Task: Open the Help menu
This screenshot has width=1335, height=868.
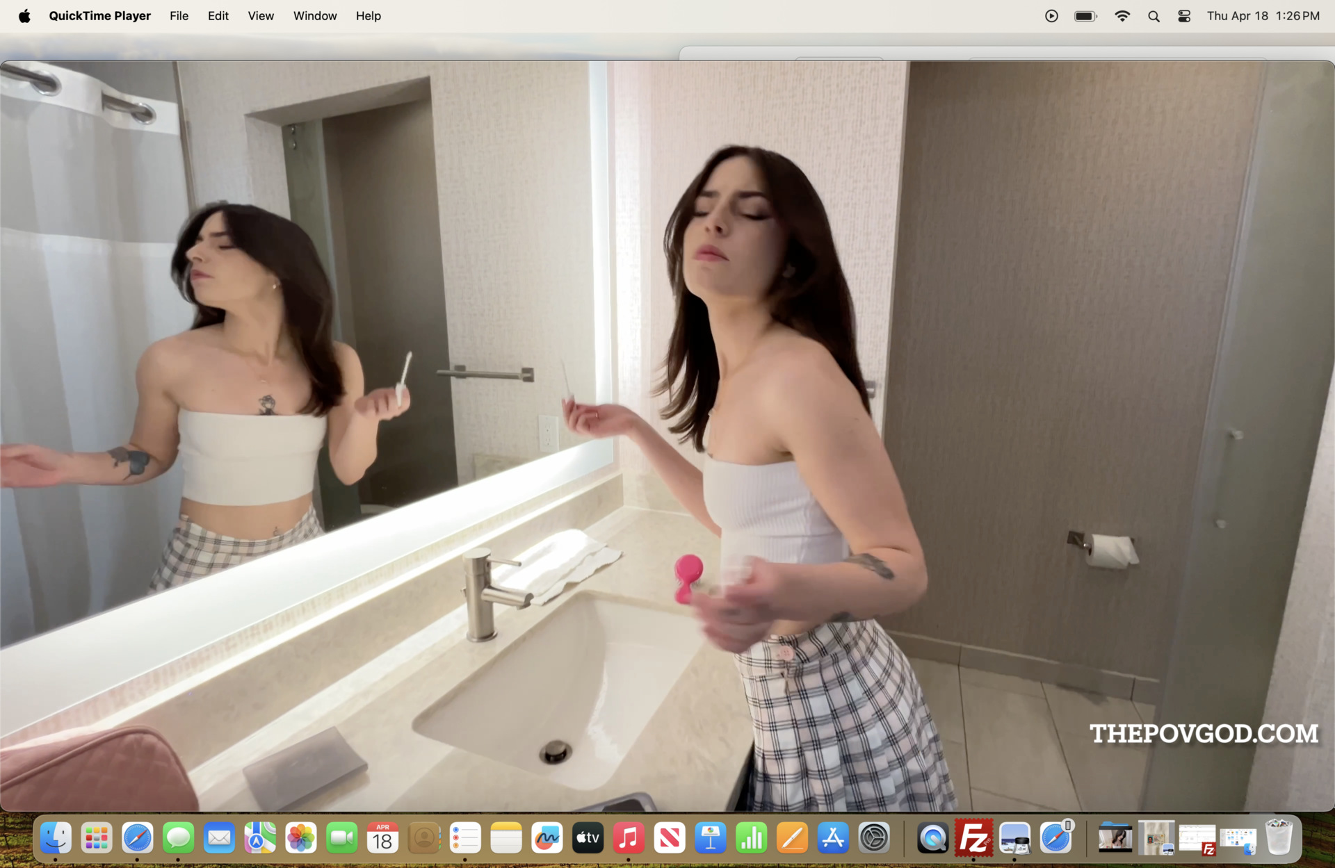Action: click(368, 16)
